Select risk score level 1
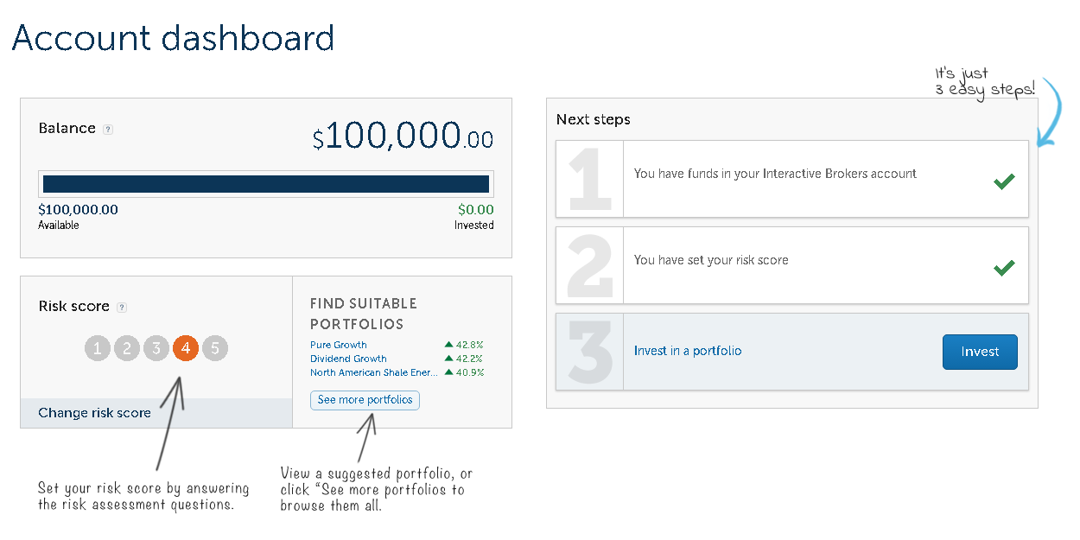 [x=97, y=349]
